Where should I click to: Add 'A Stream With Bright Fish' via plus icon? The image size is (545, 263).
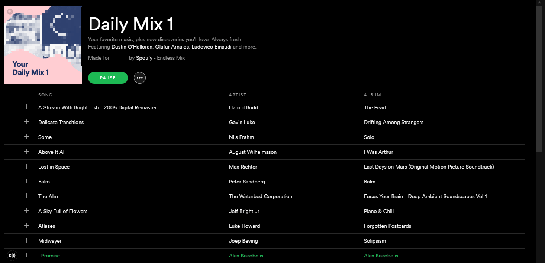pos(26,107)
